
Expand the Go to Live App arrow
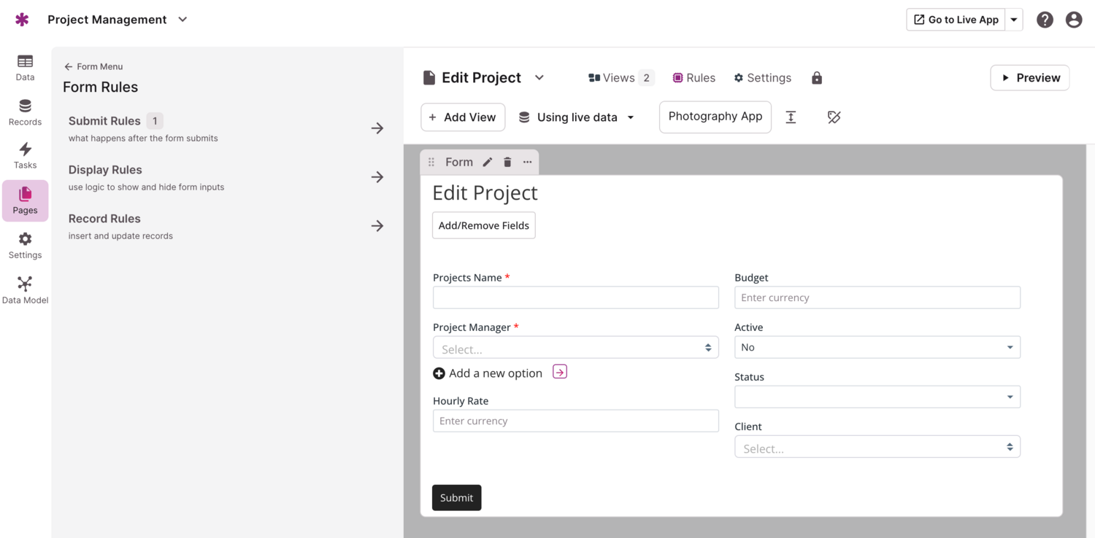pos(1014,20)
